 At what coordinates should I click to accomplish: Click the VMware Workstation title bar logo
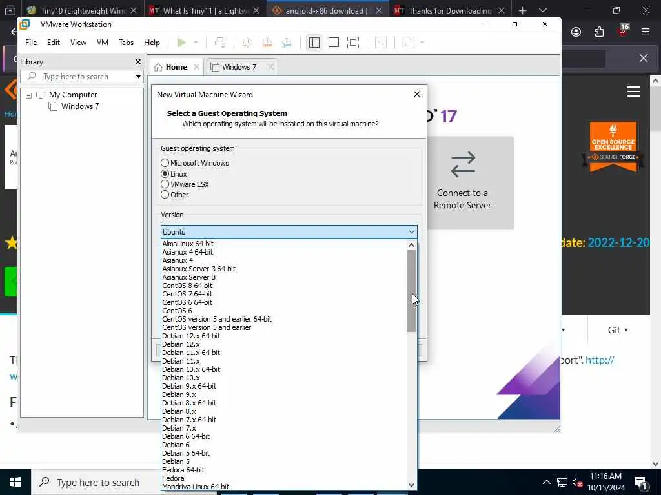click(25, 24)
